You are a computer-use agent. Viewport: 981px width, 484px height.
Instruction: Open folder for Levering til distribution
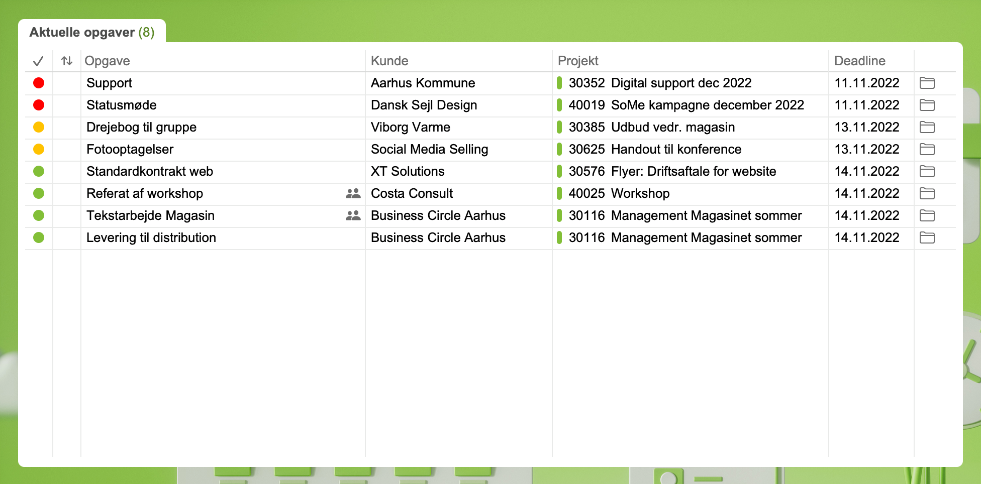coord(927,238)
